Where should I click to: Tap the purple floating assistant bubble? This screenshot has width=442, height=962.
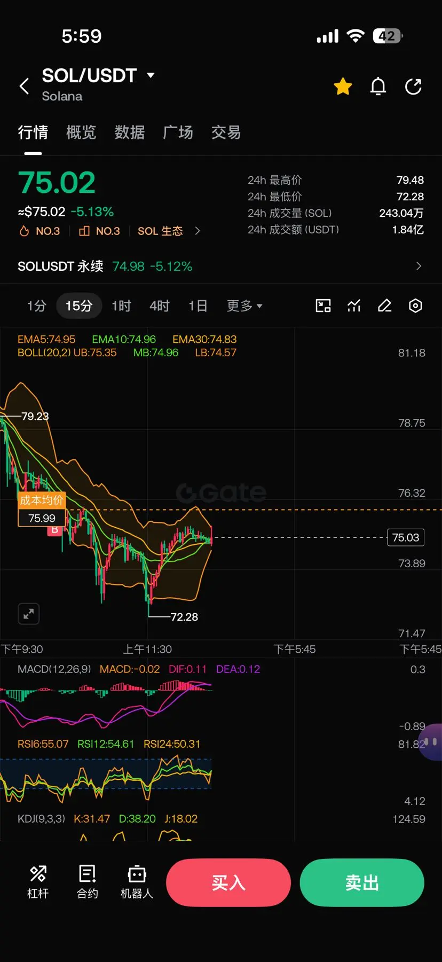coord(431,741)
